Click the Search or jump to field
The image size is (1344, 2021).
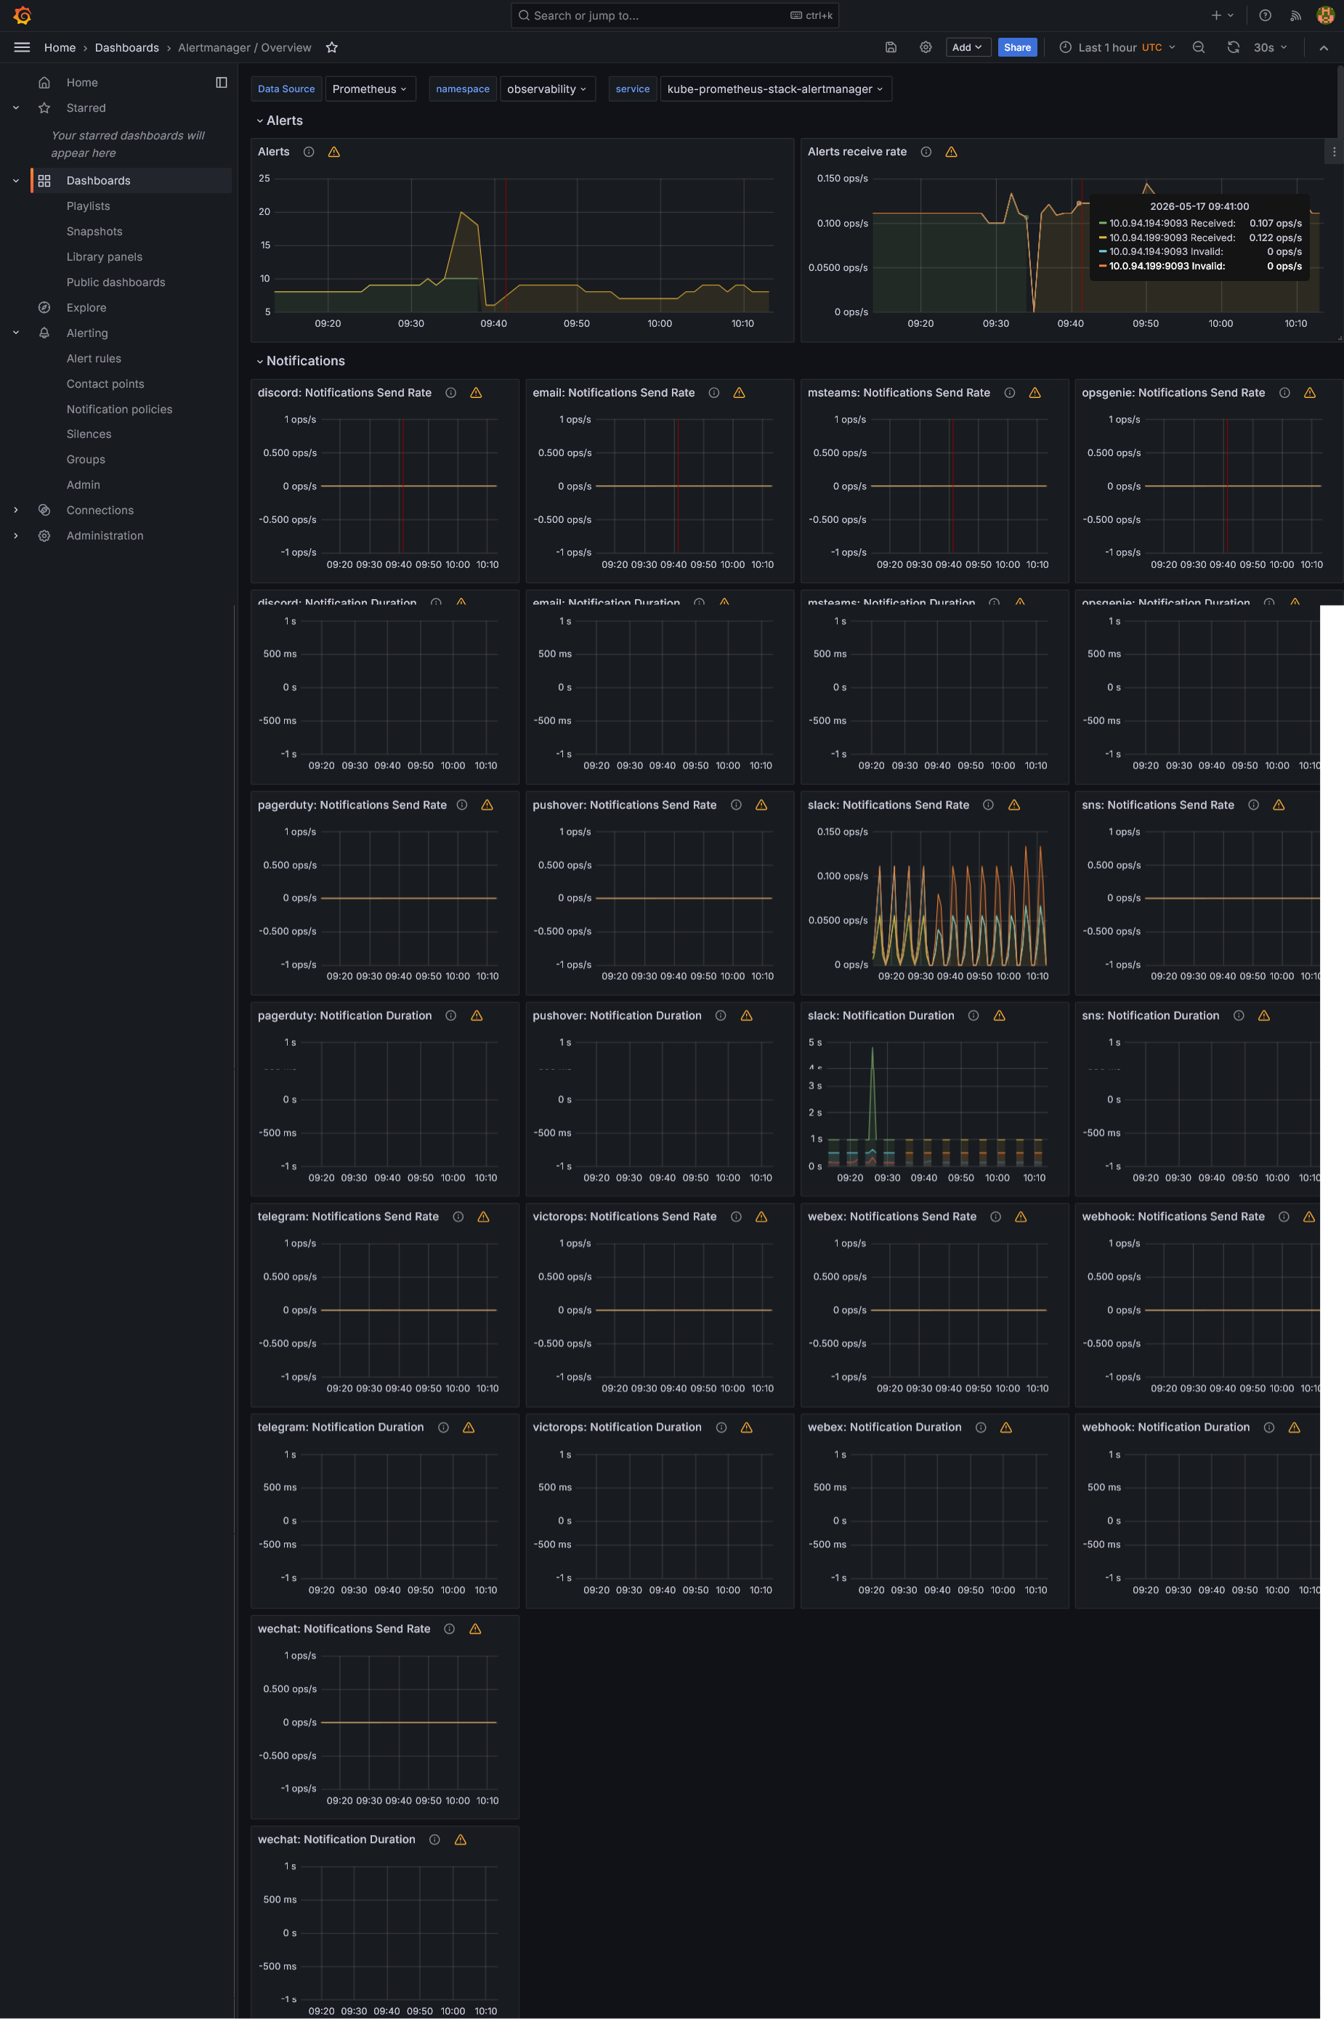(673, 15)
